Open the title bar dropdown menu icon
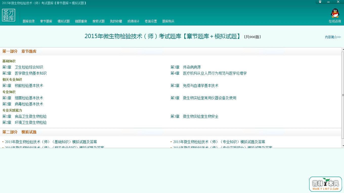344x193 pixels. pos(320,2)
